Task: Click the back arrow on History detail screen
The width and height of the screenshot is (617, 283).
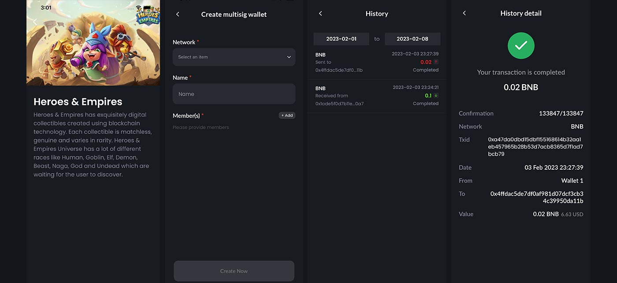Action: 464,13
